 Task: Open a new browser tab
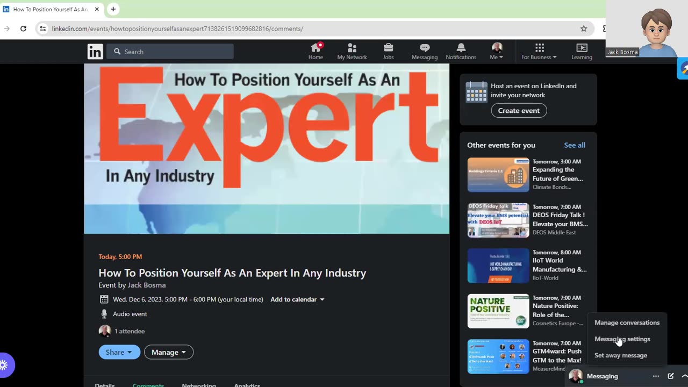coord(113,9)
